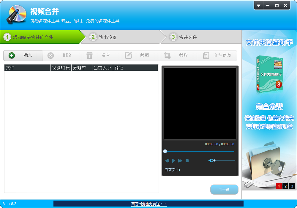Open the title bar dropdown menu arrow
297x208 pixels.
[x=259, y=5]
